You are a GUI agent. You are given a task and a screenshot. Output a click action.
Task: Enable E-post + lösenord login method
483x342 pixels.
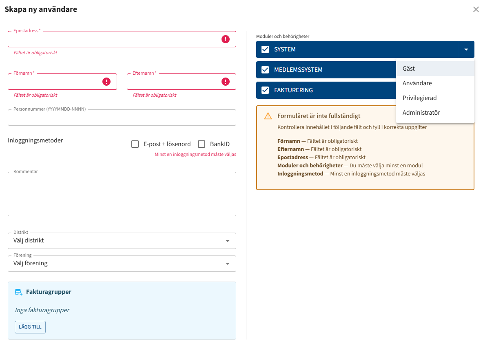tap(135, 144)
